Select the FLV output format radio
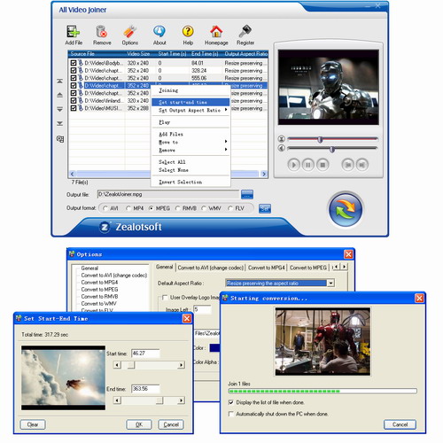Screen dimensions: 443x443 click(230, 208)
